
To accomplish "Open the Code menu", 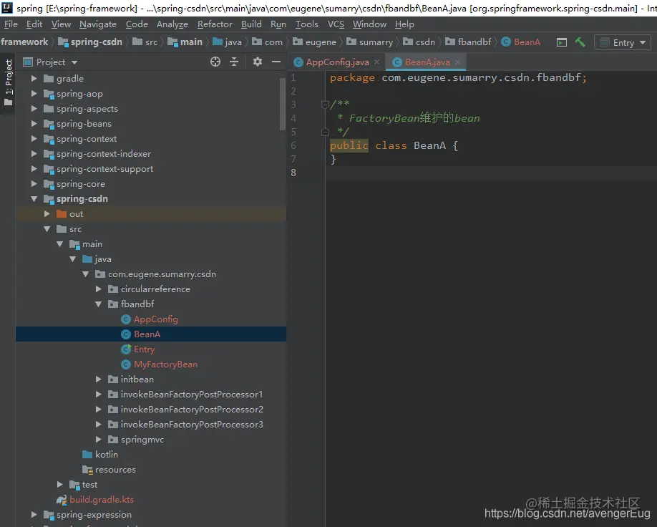I will click(x=137, y=24).
